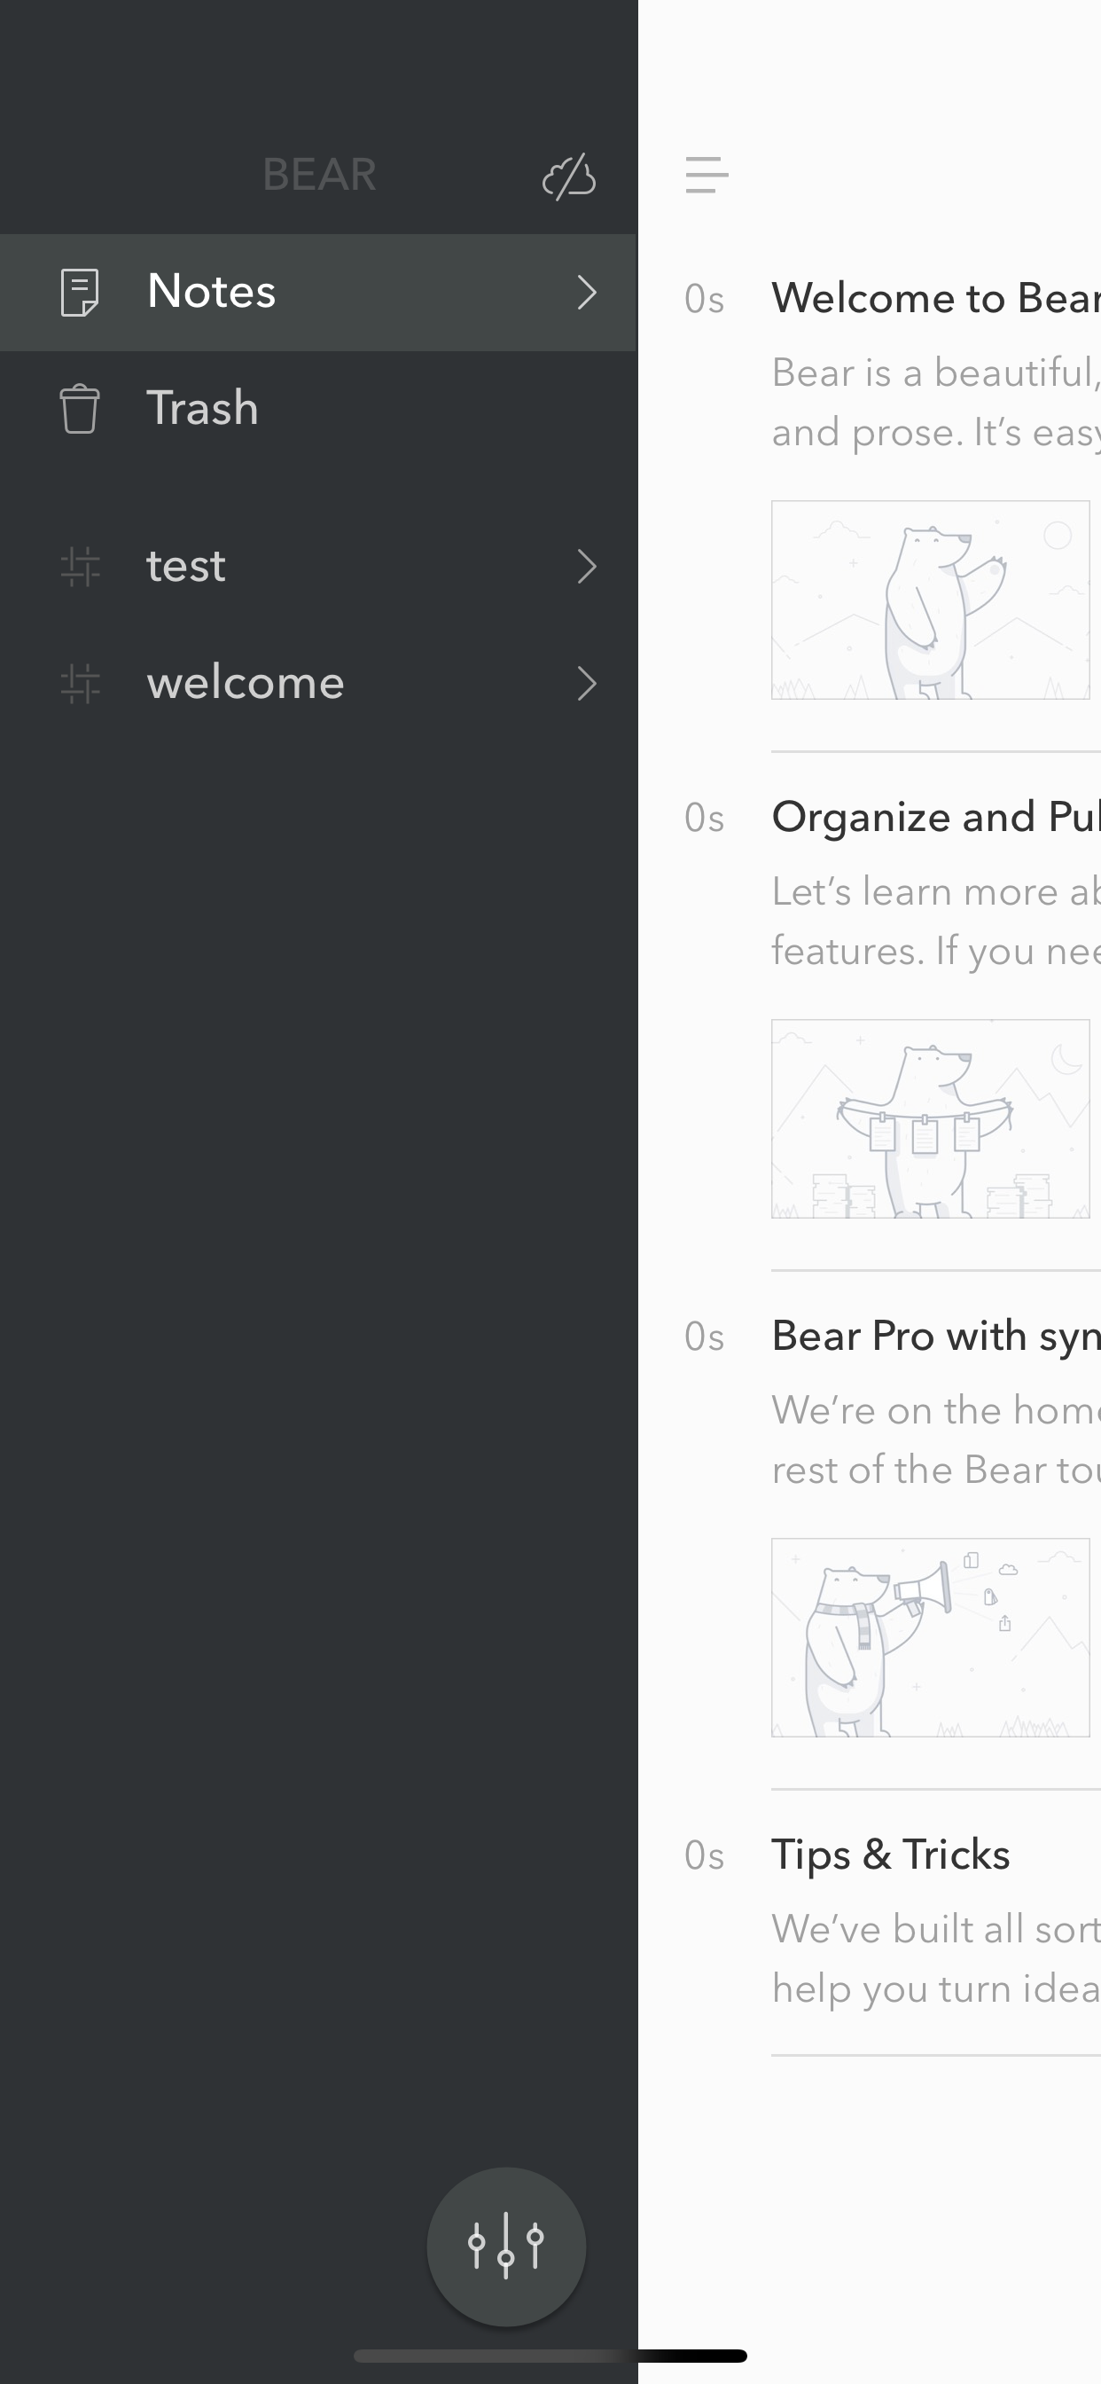
Task: Open the Welcome to Bear note
Action: click(x=935, y=298)
